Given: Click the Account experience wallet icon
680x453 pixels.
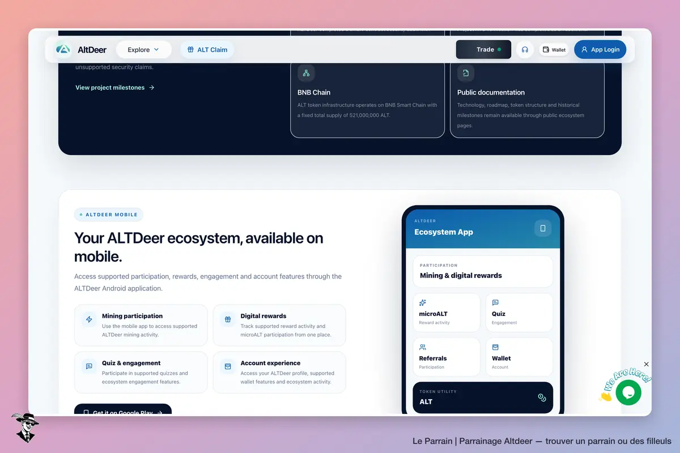Looking at the screenshot, I should pyautogui.click(x=228, y=366).
